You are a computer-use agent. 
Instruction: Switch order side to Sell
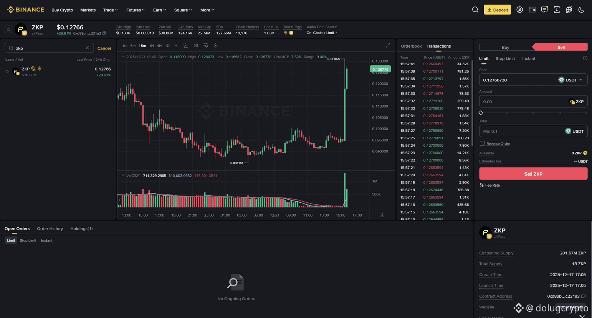pos(561,47)
